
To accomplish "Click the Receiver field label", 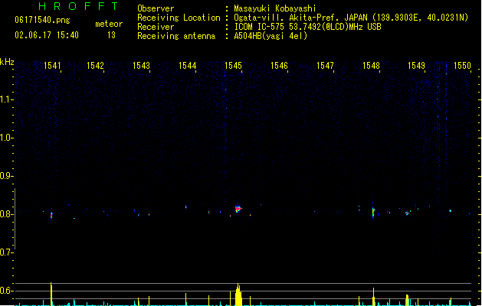I will pyautogui.click(x=156, y=27).
